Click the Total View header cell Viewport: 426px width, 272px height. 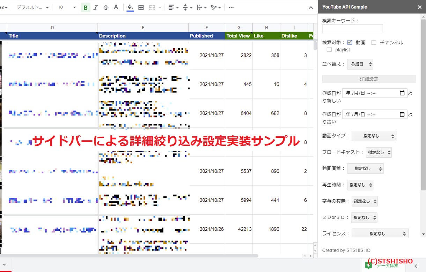(239, 36)
